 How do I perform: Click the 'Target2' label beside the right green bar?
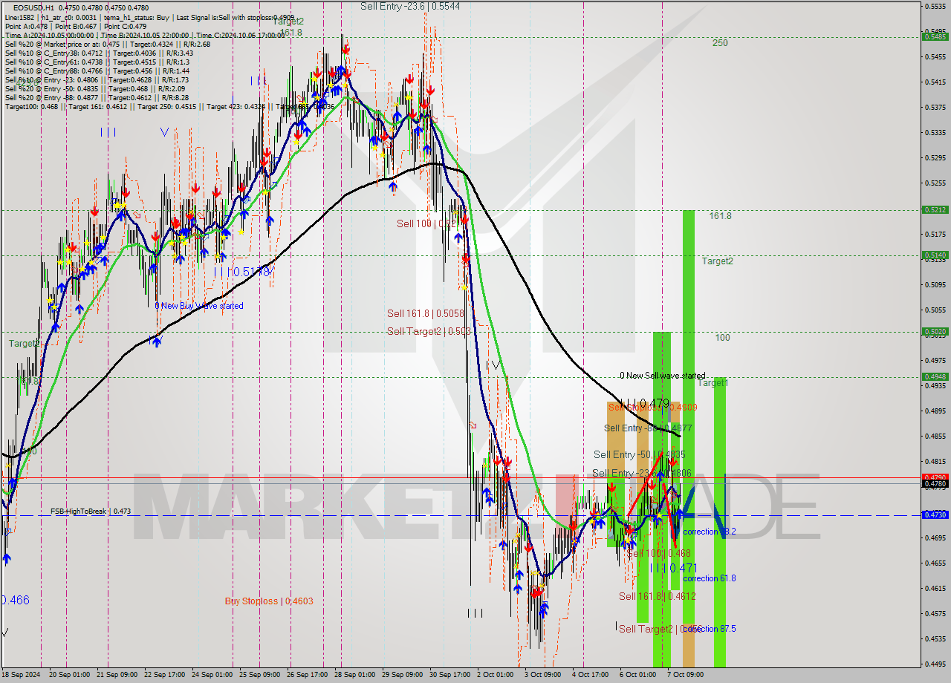pyautogui.click(x=718, y=261)
